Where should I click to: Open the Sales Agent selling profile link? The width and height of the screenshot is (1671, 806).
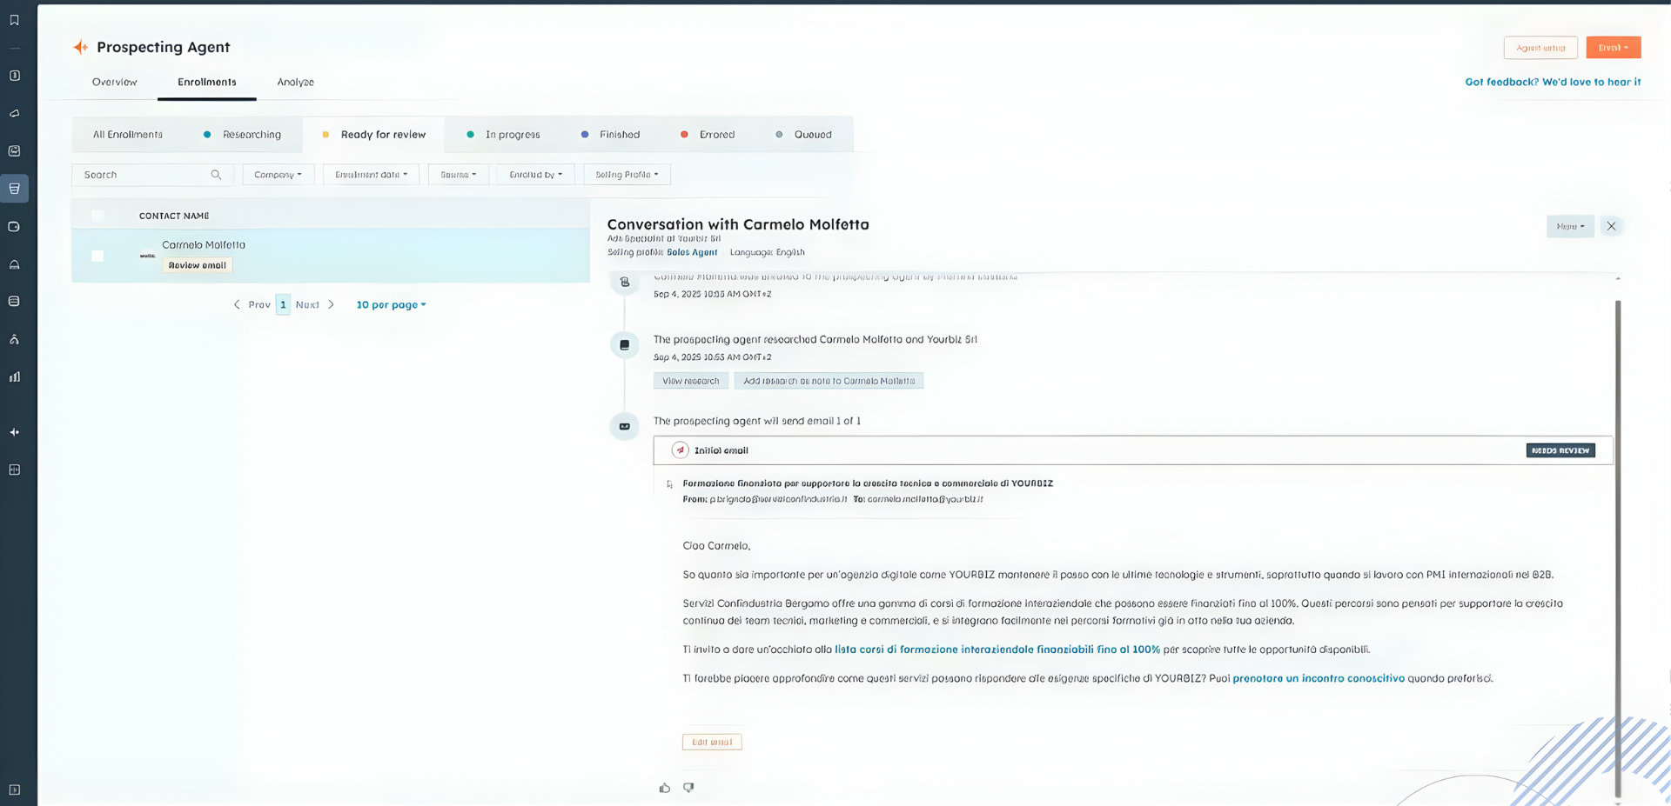tap(691, 252)
